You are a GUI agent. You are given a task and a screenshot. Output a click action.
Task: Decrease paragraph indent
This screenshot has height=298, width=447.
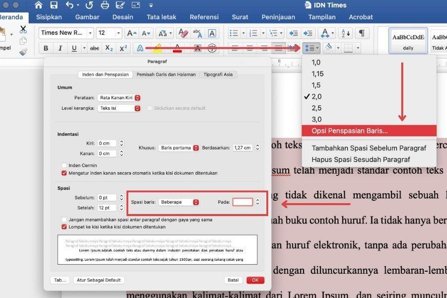pyautogui.click(x=294, y=33)
